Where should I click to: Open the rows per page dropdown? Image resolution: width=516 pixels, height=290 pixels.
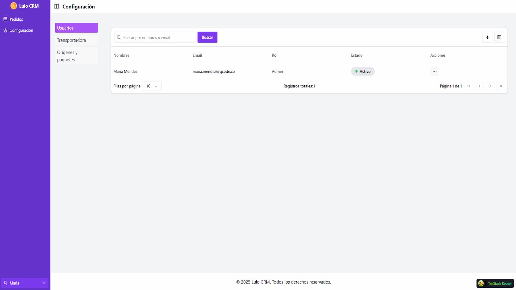tap(152, 86)
